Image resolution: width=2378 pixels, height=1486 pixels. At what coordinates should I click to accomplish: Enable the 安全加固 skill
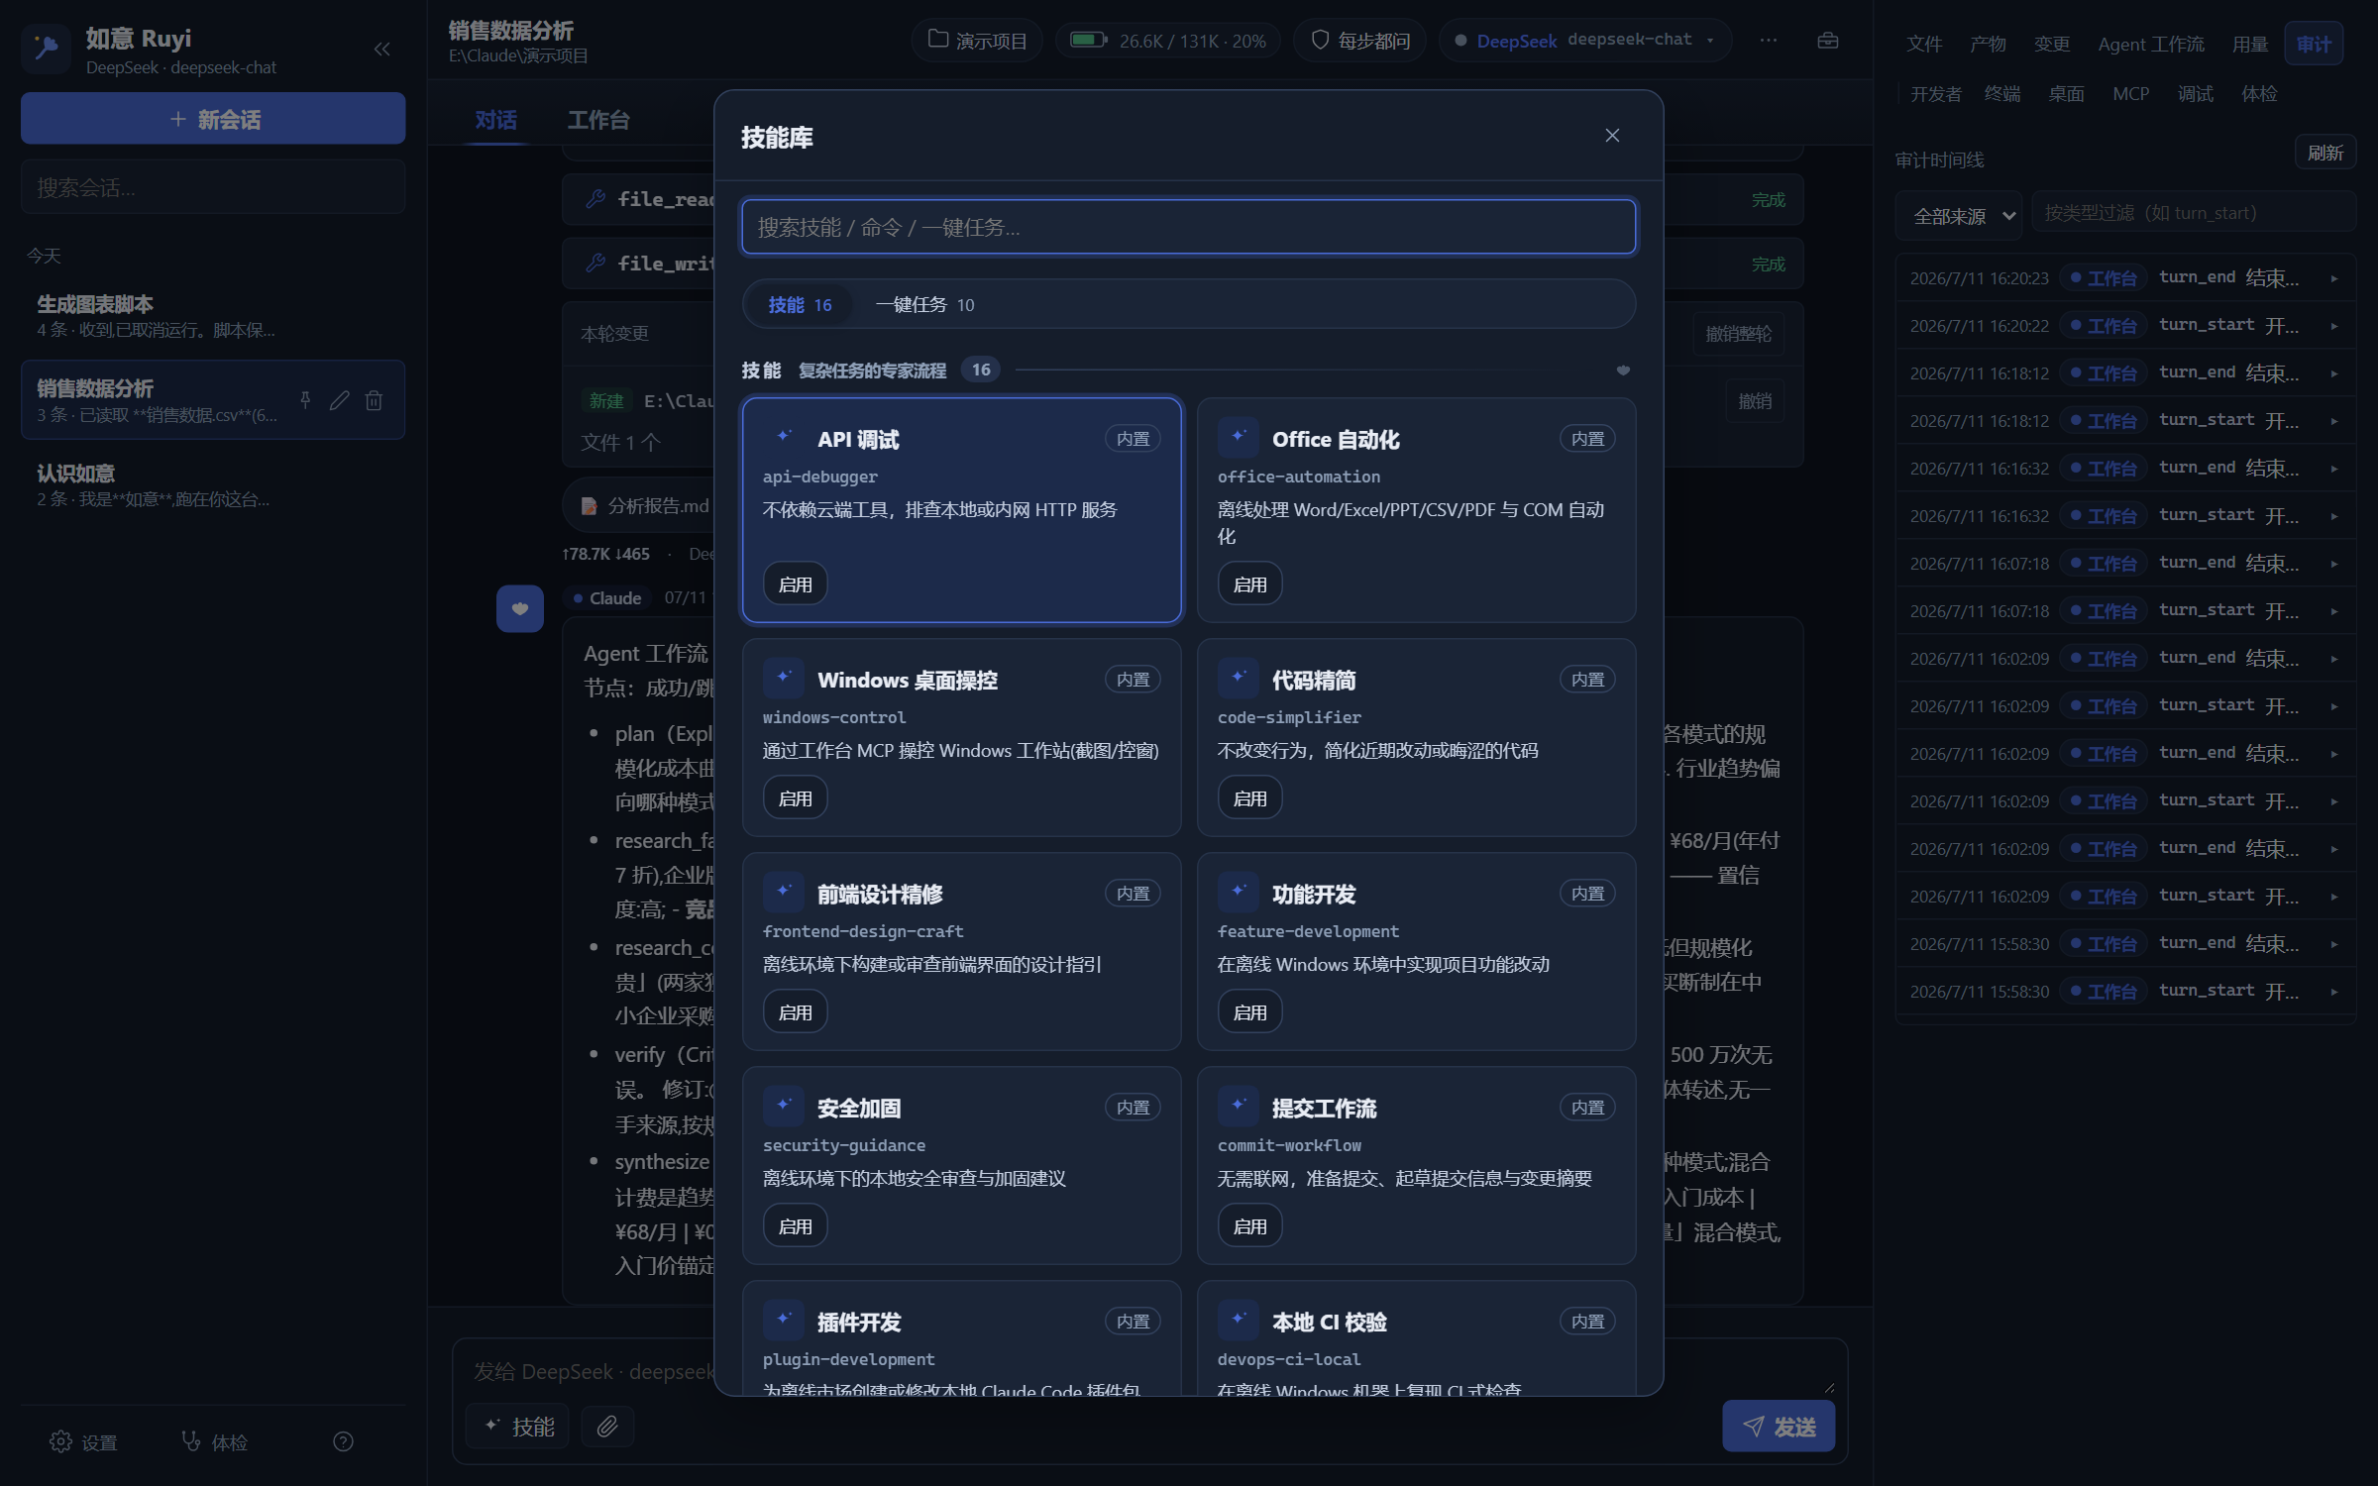click(x=795, y=1225)
